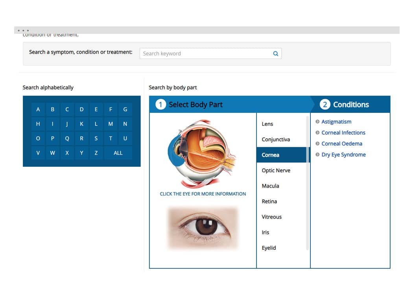Choose letter G in the alphabet grid
This screenshot has width=413, height=295.
[125, 110]
